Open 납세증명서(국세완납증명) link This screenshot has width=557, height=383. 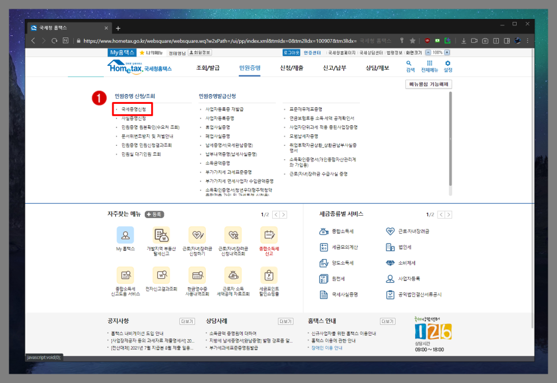click(x=229, y=145)
